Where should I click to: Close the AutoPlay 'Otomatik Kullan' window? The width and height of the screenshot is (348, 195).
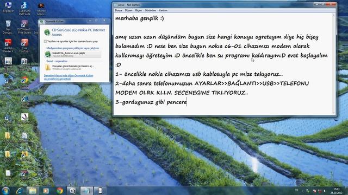pyautogui.click(x=104, y=21)
